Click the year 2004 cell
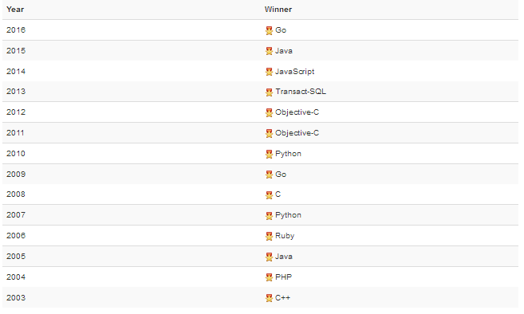The image size is (524, 314). [x=16, y=277]
